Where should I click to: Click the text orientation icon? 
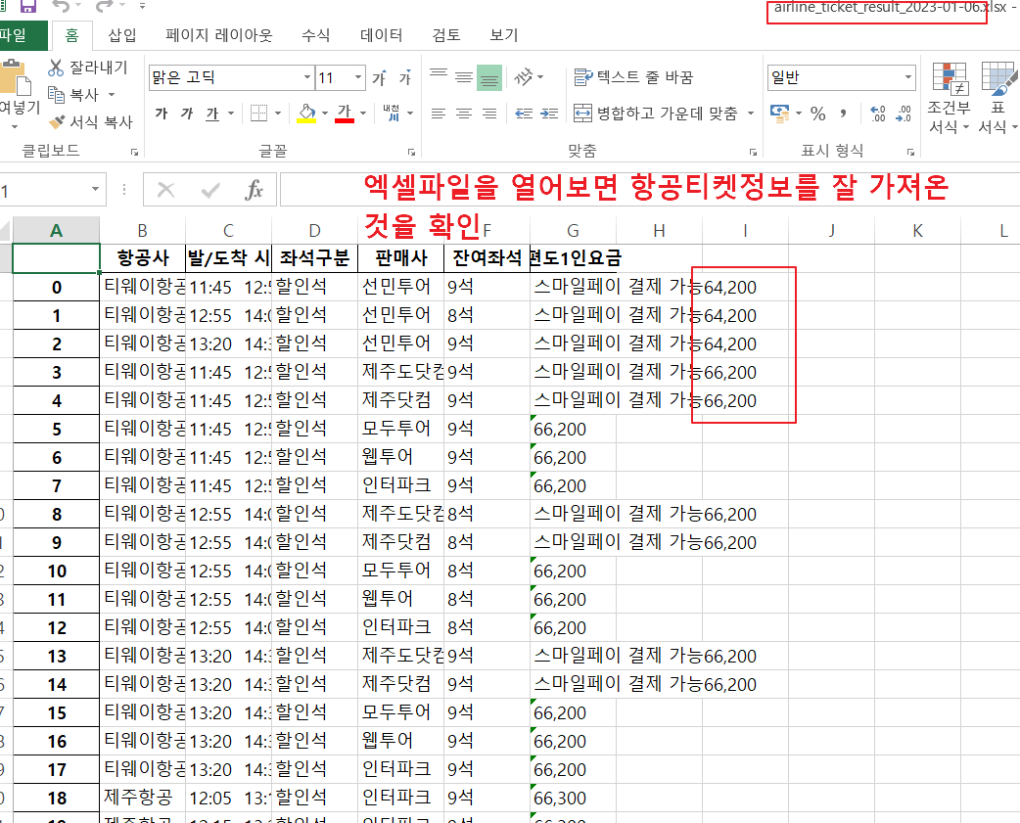pos(524,77)
